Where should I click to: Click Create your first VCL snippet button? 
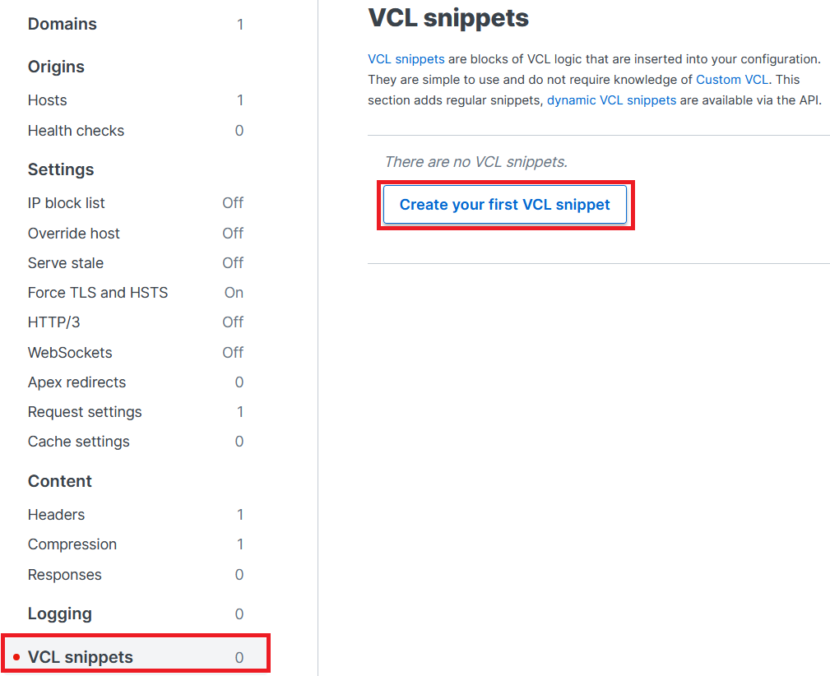pos(505,204)
